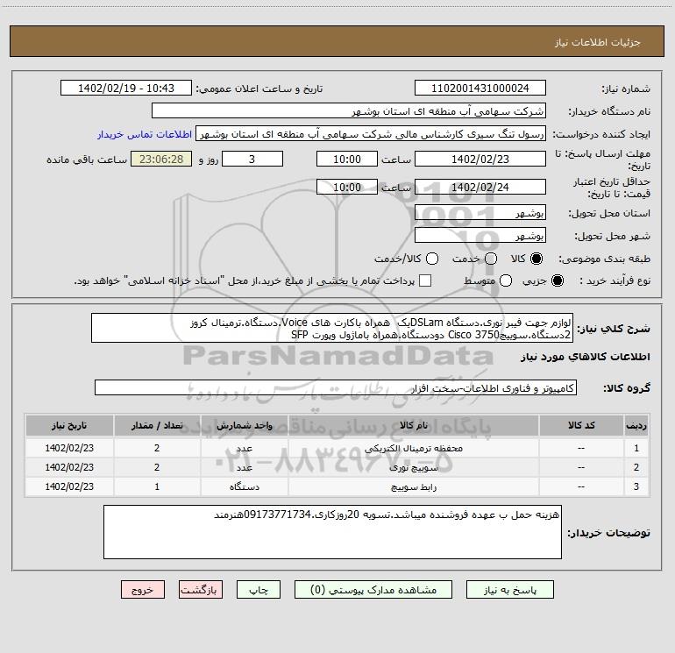Select the کالا/خدمت radio button
Image resolution: width=675 pixels, height=653 pixels.
pyautogui.click(x=432, y=259)
